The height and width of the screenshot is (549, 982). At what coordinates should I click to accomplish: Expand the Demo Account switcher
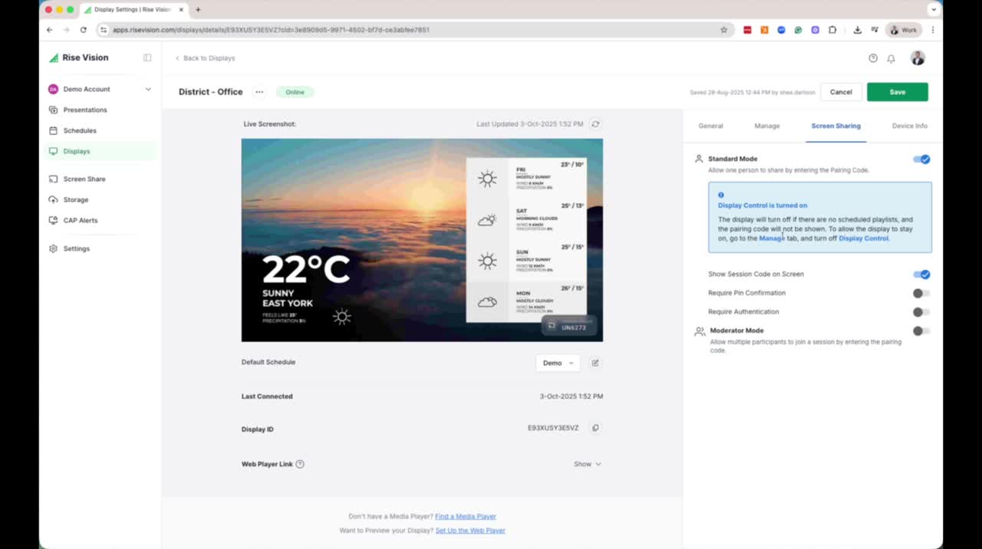[x=148, y=89]
